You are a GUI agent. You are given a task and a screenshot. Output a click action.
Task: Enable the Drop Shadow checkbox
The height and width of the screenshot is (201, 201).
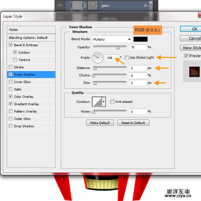(x=11, y=126)
